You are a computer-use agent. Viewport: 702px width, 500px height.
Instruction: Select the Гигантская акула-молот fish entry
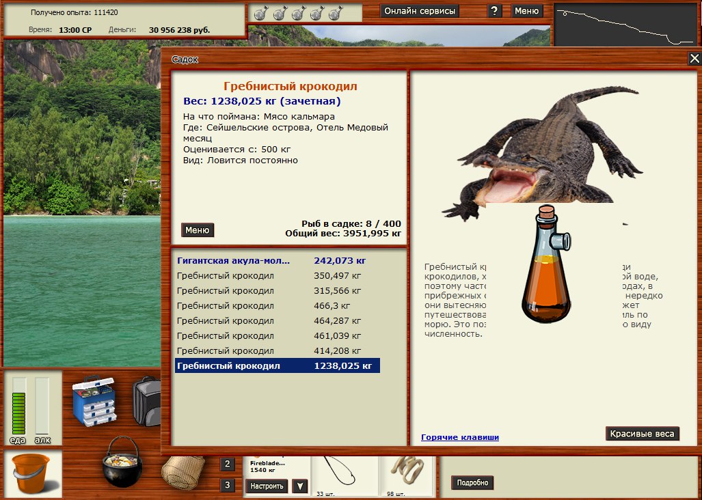coord(233,260)
